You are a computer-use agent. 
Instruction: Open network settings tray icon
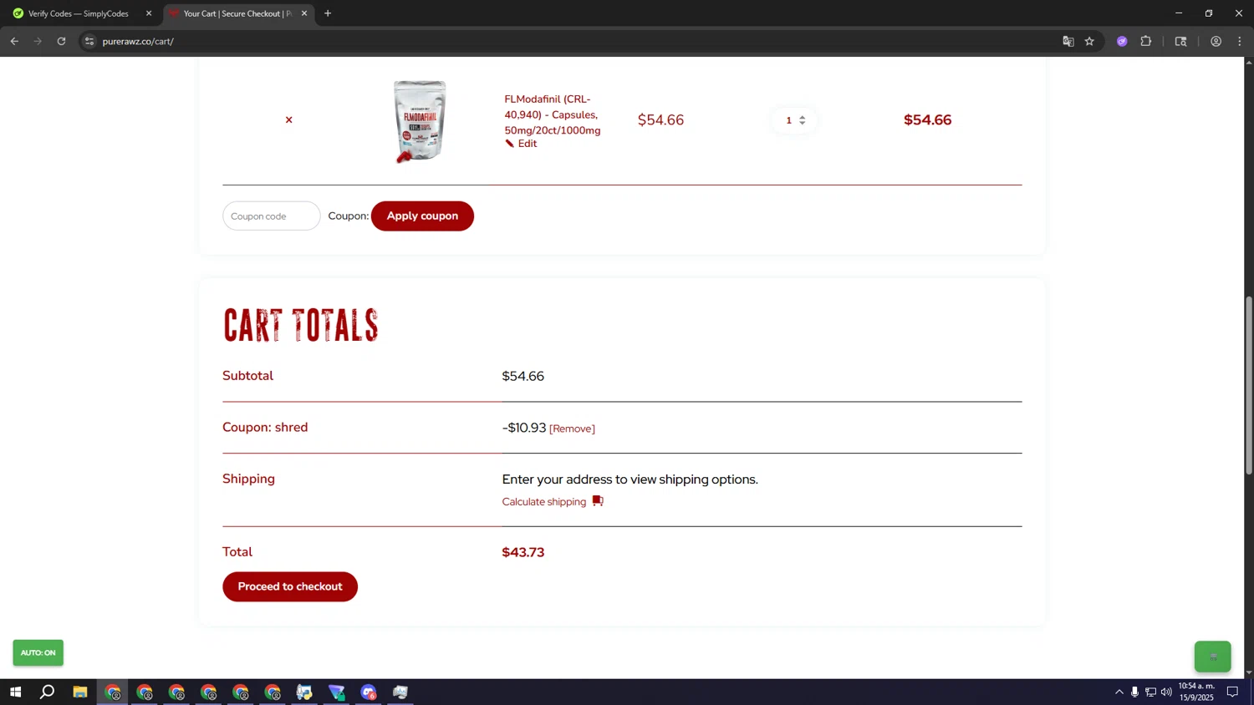[1150, 692]
